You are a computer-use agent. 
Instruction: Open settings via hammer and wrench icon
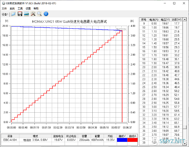[33, 14]
